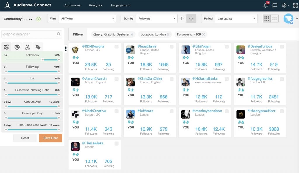Viewport: 299px width, 173px height.
Task: Open the notifications bell
Action: [x=266, y=5]
